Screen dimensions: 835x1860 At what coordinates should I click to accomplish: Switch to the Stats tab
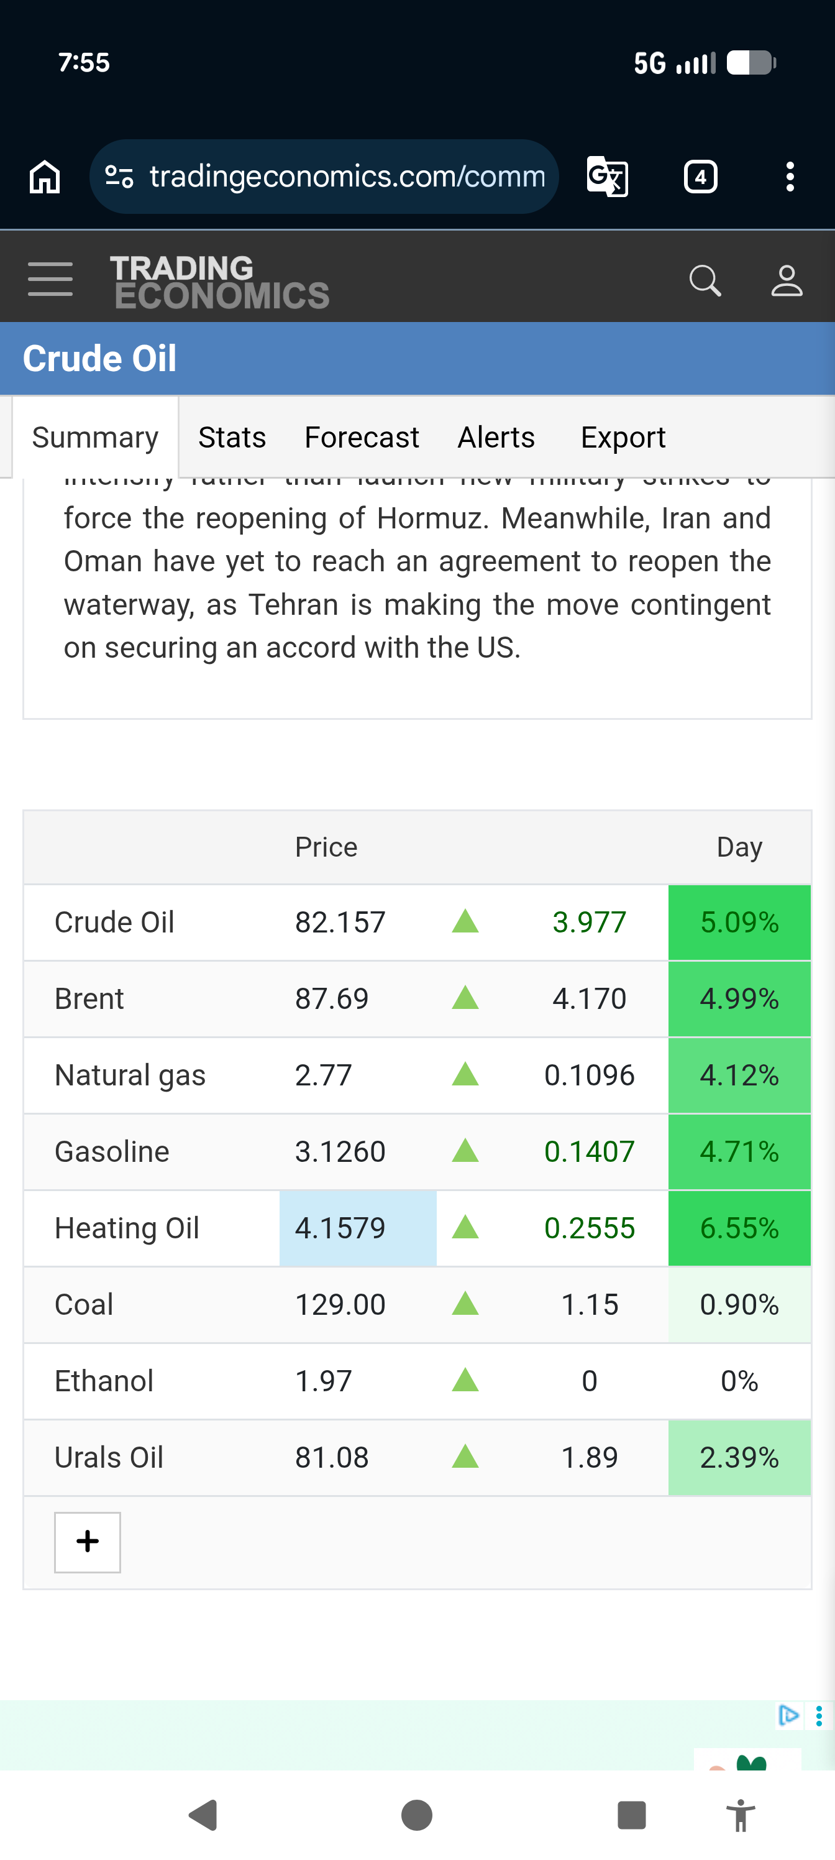[232, 438]
